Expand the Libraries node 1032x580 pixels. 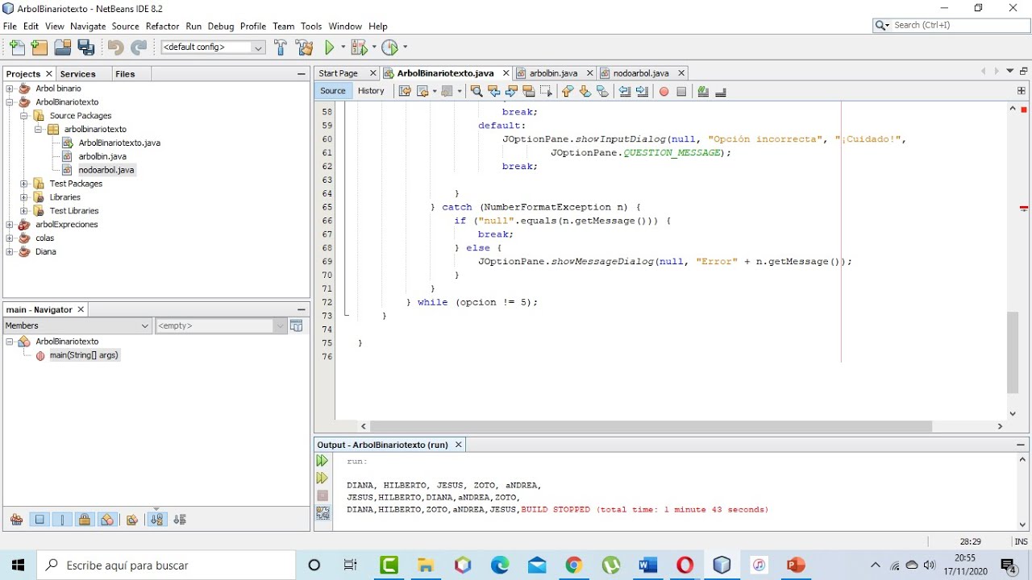pos(24,197)
